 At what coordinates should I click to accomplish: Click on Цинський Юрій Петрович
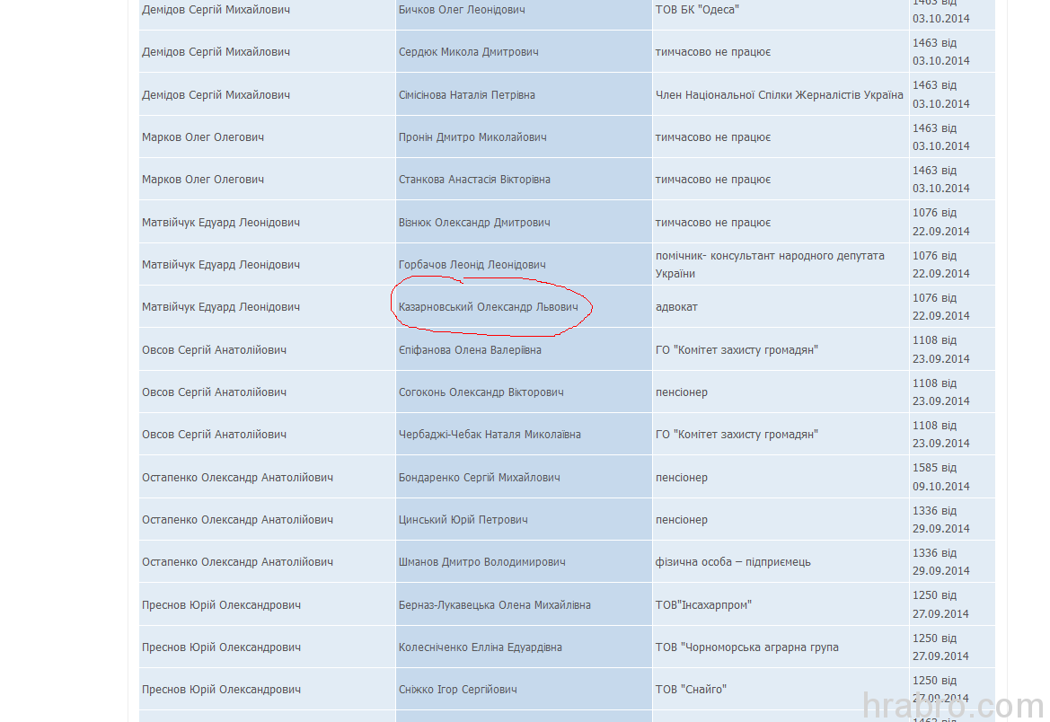[x=463, y=520]
